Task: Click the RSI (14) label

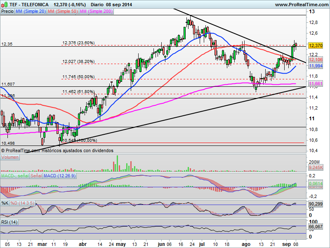Action: tap(9, 222)
